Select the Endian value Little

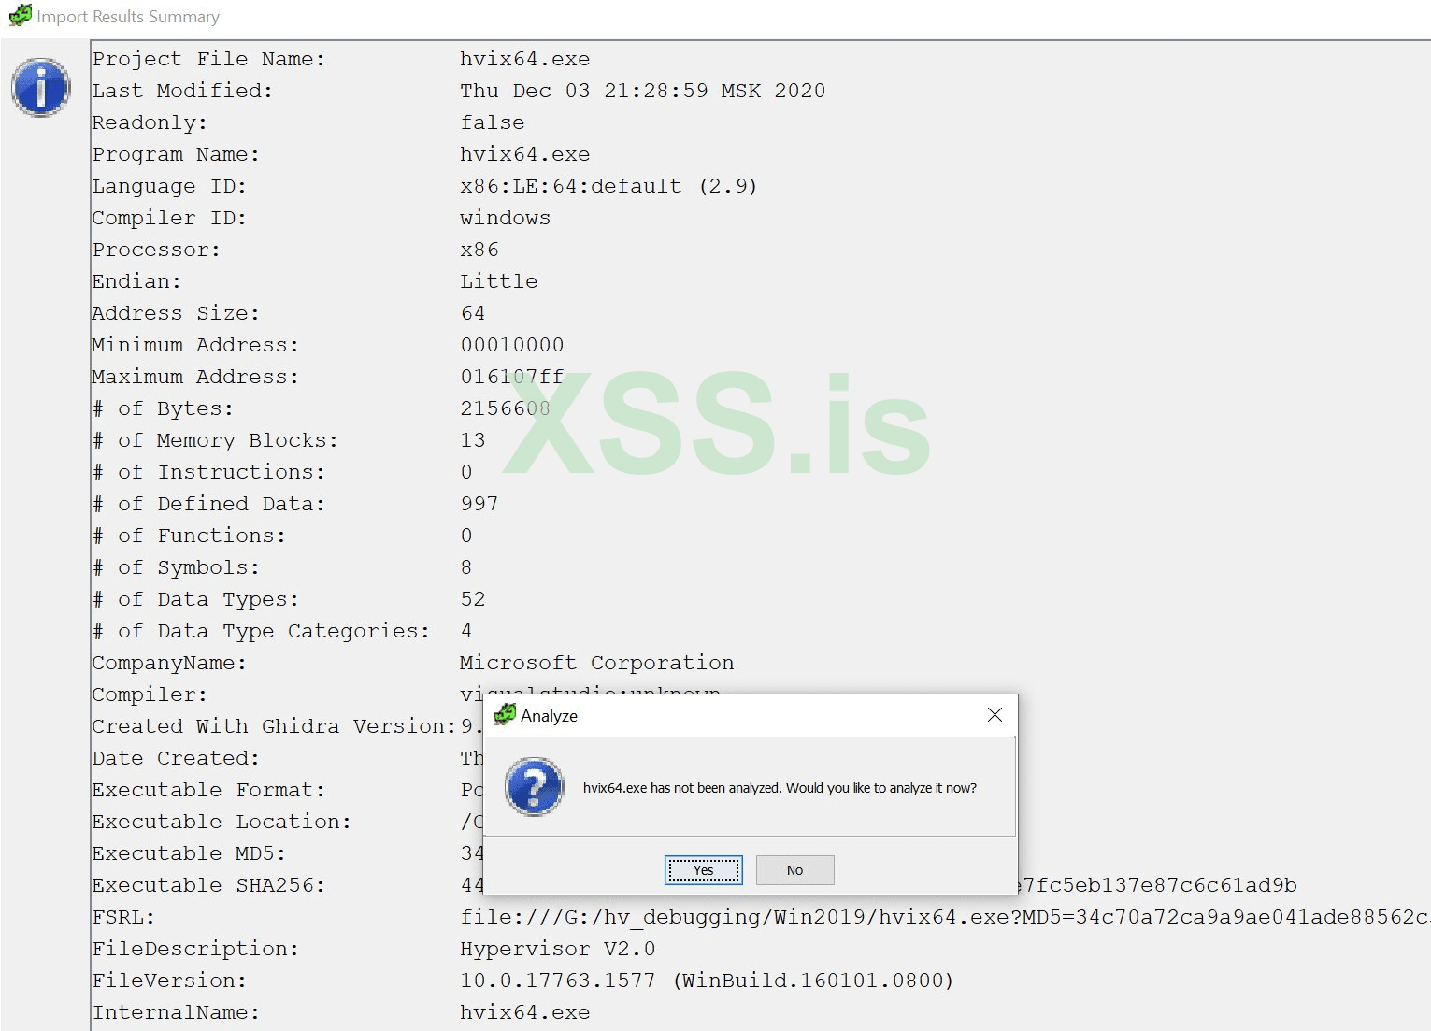click(x=498, y=281)
